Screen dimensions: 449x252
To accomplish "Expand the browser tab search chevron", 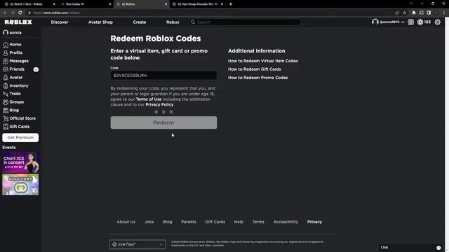I will [411, 3].
